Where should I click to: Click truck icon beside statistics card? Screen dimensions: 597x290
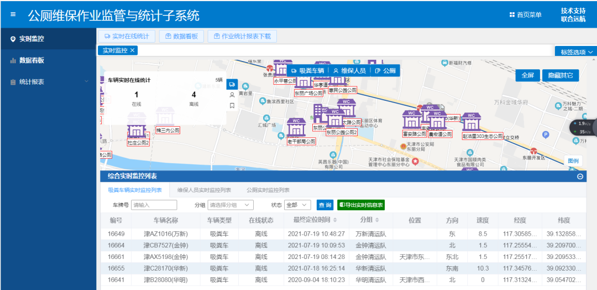[232, 84]
